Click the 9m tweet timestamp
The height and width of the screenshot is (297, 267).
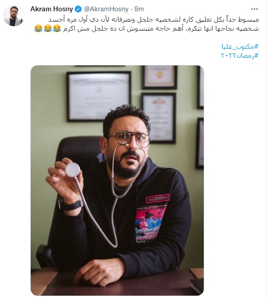139,9
